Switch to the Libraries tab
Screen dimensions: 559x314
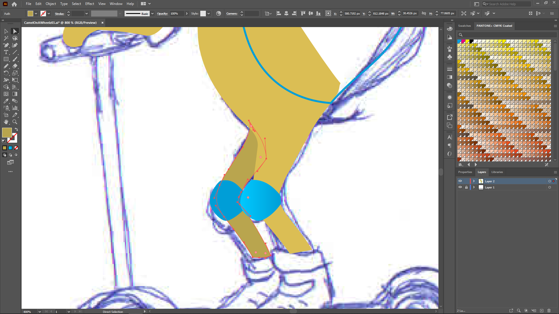point(497,172)
